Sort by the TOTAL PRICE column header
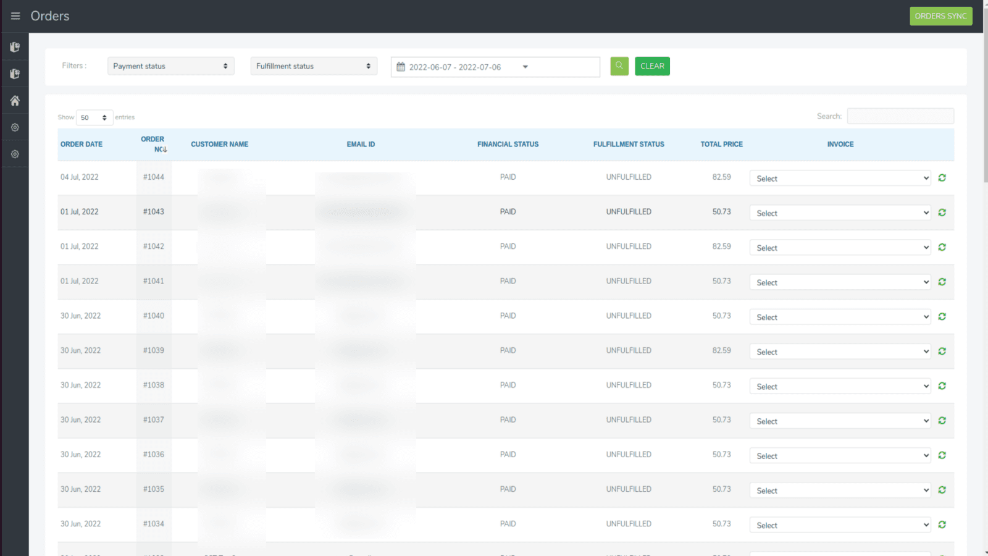This screenshot has height=556, width=988. point(721,144)
